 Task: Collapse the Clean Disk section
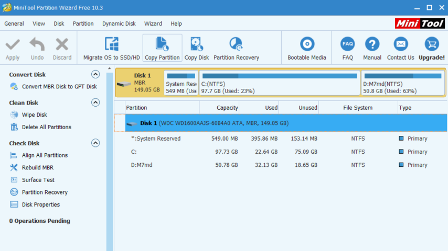(95, 102)
